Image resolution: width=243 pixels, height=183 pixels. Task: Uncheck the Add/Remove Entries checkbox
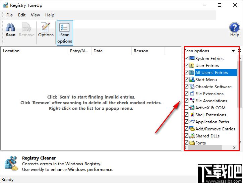pyautogui.click(x=186, y=129)
